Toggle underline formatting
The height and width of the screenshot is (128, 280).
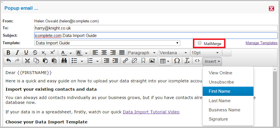(x=26, y=53)
